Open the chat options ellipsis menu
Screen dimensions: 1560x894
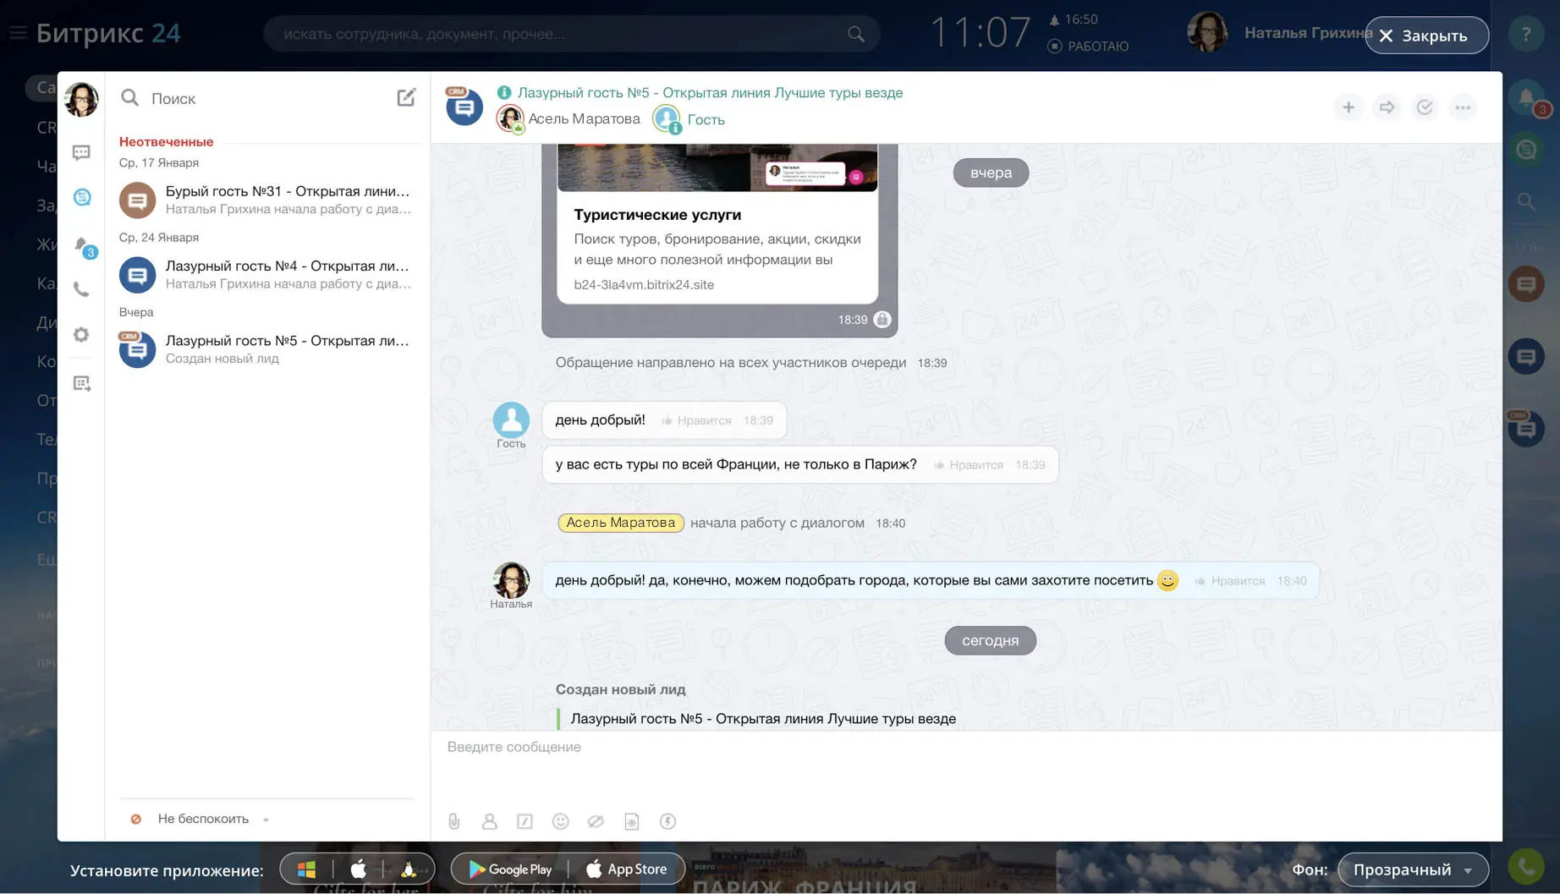[x=1463, y=107]
